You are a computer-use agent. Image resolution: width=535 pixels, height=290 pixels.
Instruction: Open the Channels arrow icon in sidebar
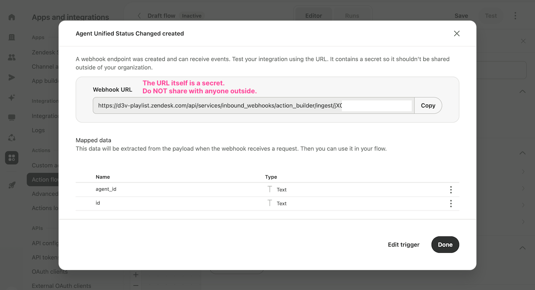pyautogui.click(x=12, y=77)
